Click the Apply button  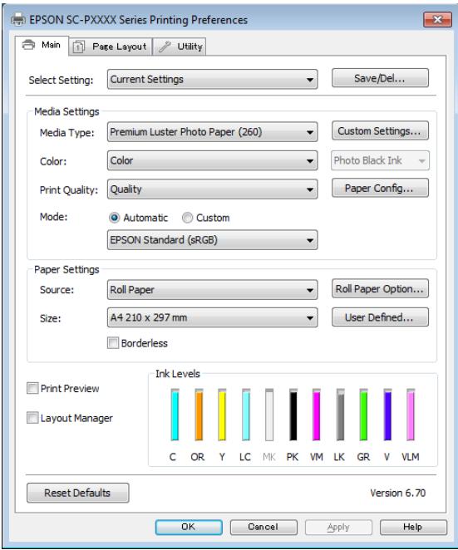click(338, 528)
